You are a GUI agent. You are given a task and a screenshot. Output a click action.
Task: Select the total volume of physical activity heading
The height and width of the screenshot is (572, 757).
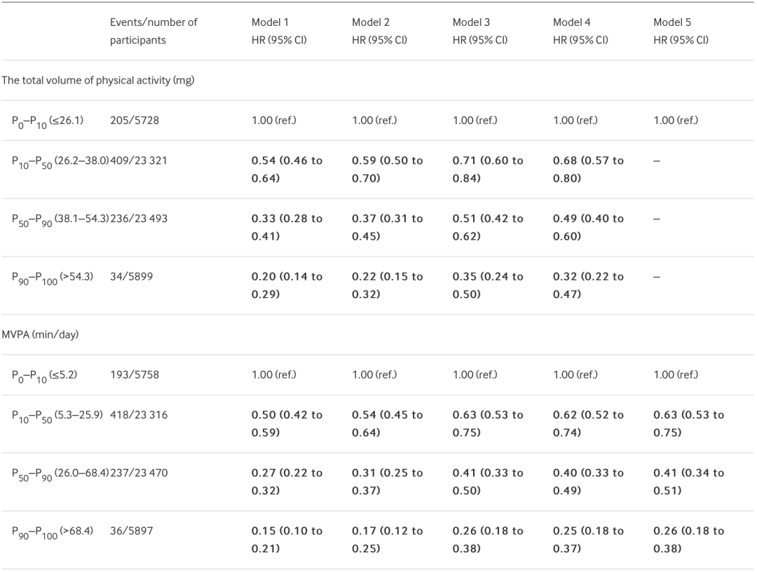coord(98,81)
